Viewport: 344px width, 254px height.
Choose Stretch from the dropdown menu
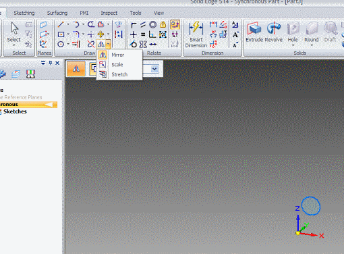[119, 74]
